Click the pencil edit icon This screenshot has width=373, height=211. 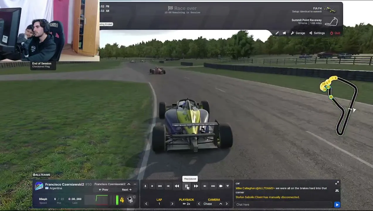(x=277, y=33)
